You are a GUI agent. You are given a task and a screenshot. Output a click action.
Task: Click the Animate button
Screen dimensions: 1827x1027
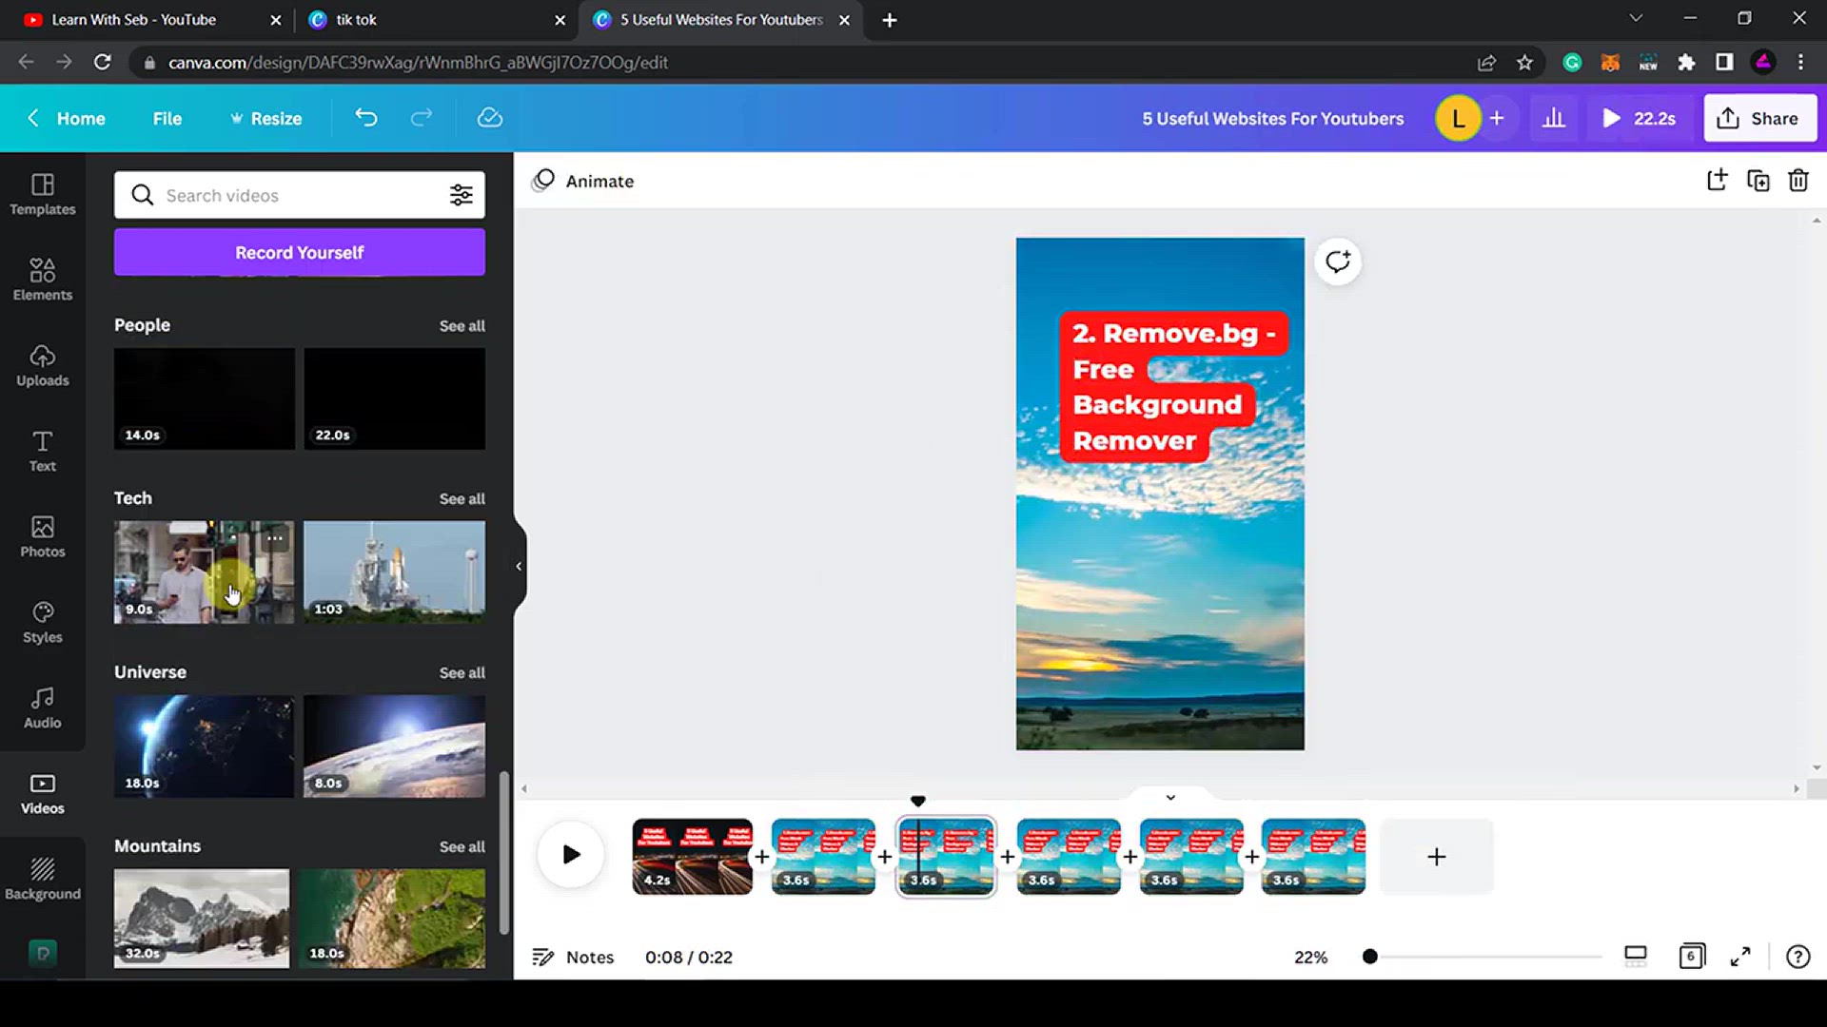(x=583, y=181)
